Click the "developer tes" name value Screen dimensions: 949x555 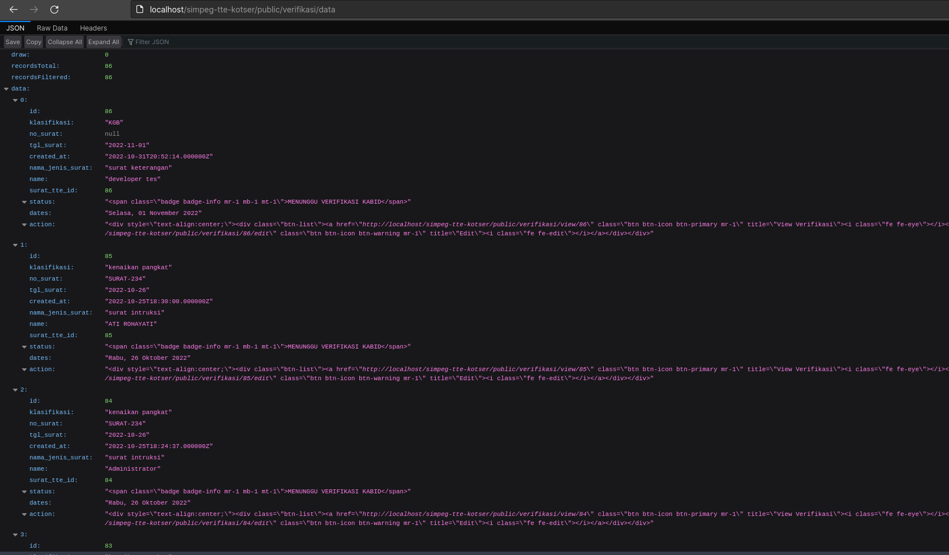coord(133,179)
